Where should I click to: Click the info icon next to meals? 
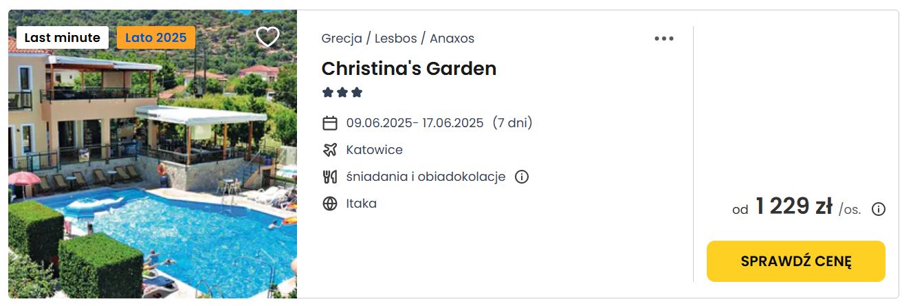click(x=522, y=177)
